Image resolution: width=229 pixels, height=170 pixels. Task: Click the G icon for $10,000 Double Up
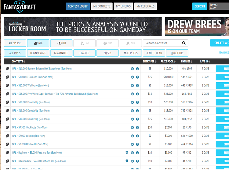tap(137, 119)
